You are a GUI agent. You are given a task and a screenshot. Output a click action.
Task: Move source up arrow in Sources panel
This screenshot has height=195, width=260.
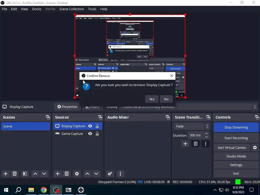87,174
